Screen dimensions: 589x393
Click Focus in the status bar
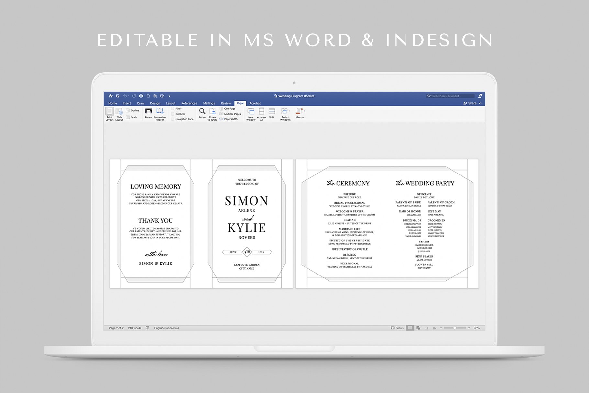pyautogui.click(x=397, y=328)
